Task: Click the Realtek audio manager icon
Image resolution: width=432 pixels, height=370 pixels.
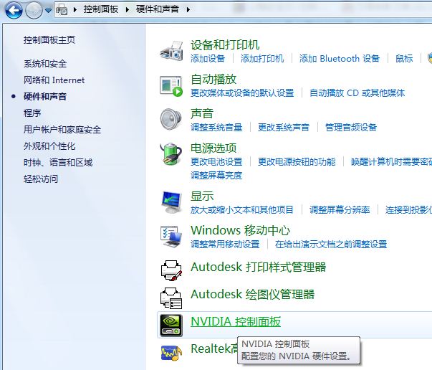Action: [171, 353]
